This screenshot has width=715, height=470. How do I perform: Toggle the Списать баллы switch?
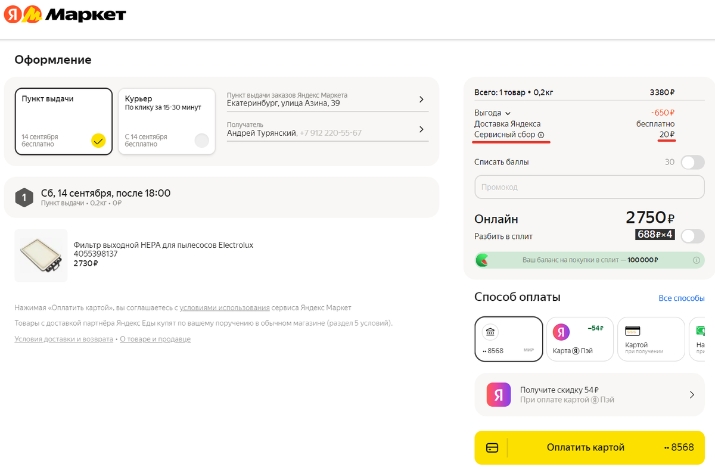(692, 162)
